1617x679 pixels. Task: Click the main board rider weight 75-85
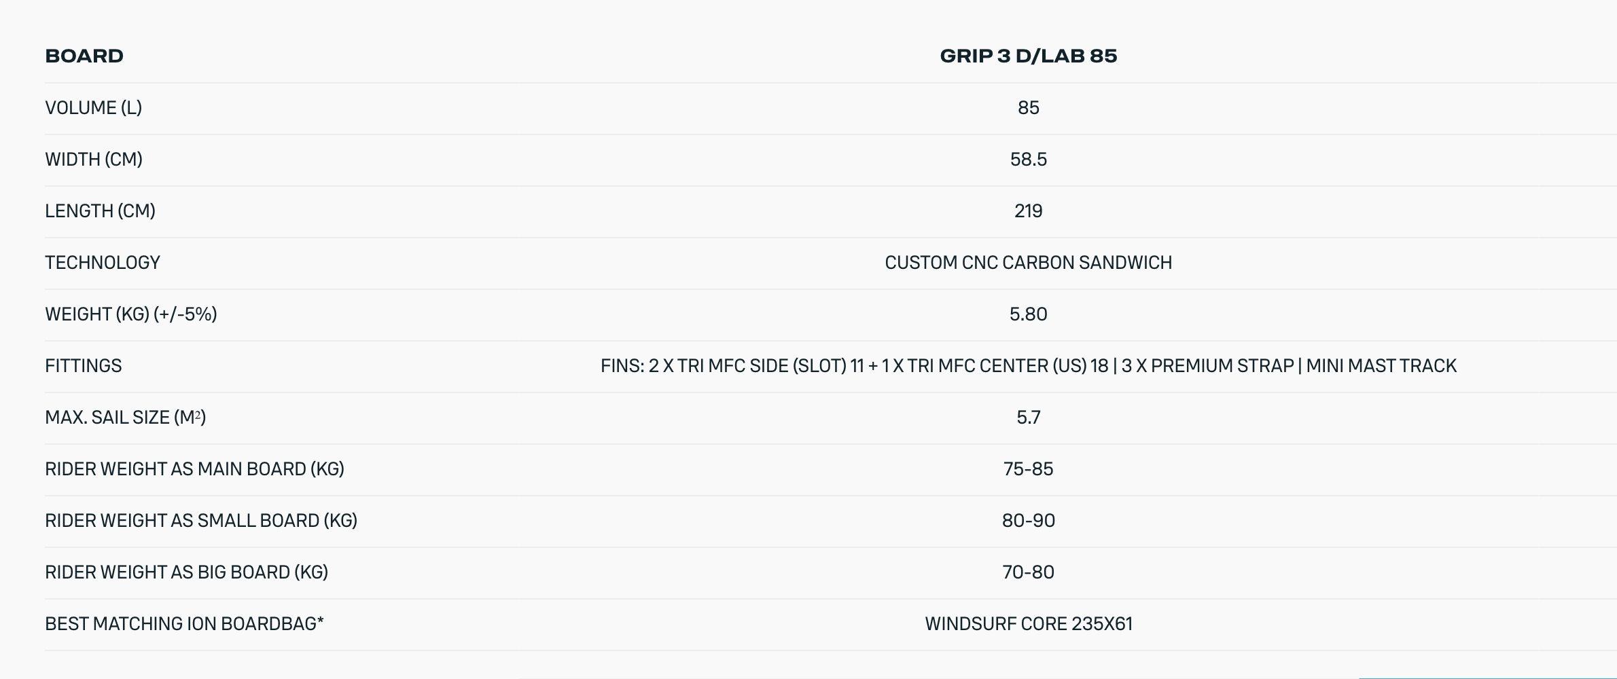pyautogui.click(x=1028, y=469)
